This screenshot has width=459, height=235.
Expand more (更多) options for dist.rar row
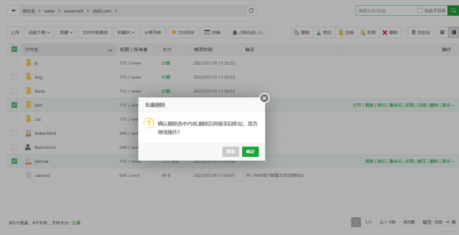coord(448,161)
